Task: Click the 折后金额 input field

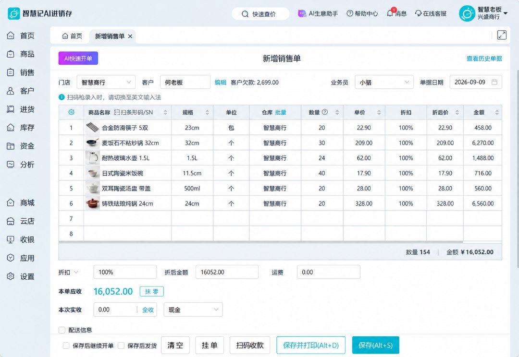Action: click(x=227, y=272)
